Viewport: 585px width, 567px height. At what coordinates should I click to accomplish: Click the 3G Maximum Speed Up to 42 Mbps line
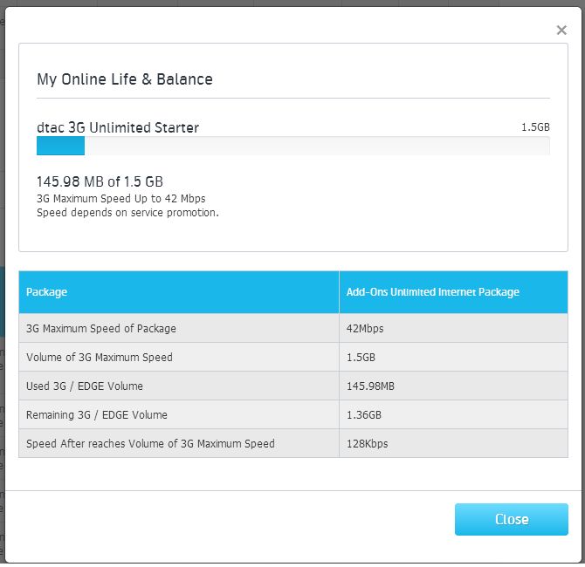coord(120,199)
